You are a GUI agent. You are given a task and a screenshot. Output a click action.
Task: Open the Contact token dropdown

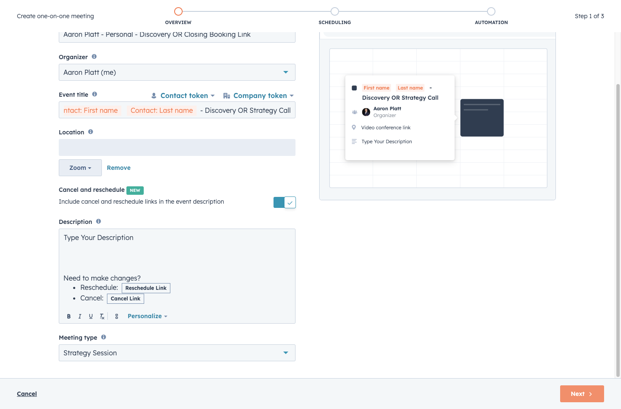pyautogui.click(x=183, y=96)
